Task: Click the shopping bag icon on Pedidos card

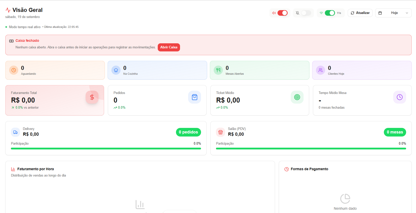Action: (x=194, y=97)
